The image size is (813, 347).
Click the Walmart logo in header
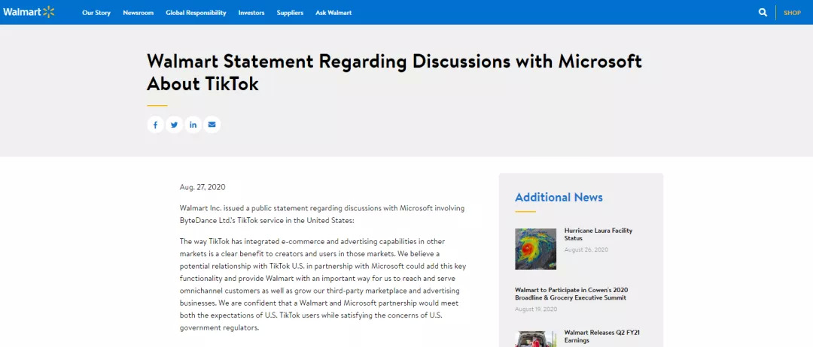(29, 12)
